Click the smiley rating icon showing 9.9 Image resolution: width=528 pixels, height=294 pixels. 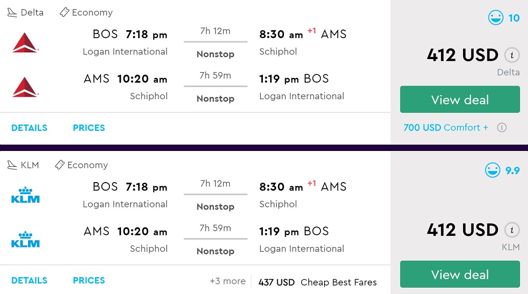click(493, 170)
